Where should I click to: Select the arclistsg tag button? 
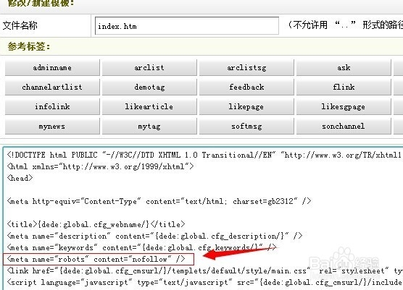(x=246, y=68)
